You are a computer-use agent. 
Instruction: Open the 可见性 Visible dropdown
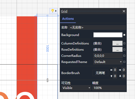click(x=76, y=88)
